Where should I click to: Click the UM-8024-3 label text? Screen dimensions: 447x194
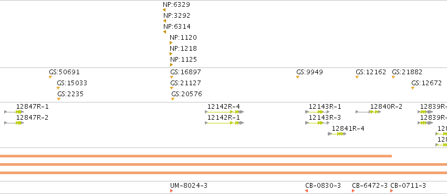tap(189, 186)
